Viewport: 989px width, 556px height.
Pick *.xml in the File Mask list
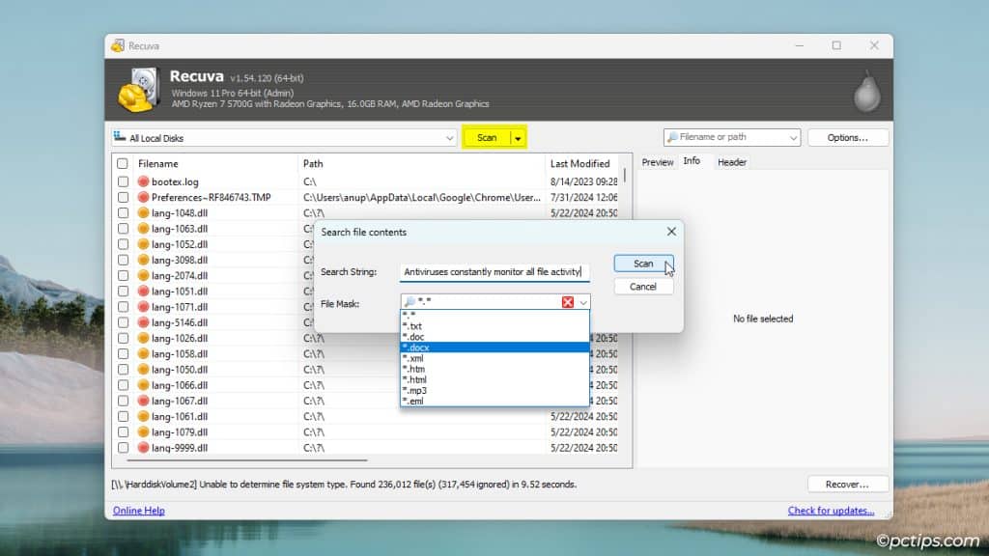tap(494, 358)
